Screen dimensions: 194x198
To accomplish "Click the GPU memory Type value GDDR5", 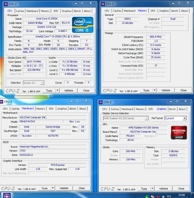I will click(173, 156).
